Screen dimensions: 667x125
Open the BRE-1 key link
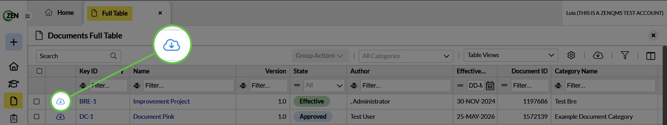coord(88,101)
